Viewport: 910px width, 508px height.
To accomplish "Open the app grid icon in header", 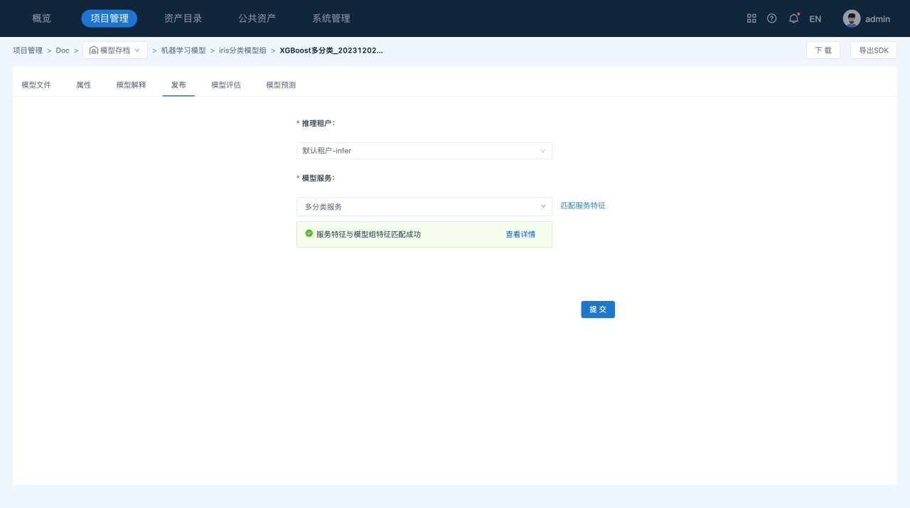I will coord(751,18).
